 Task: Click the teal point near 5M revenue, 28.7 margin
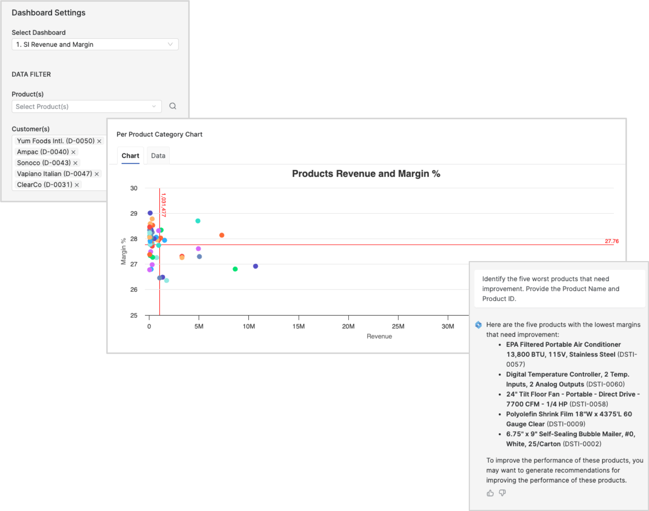point(198,221)
